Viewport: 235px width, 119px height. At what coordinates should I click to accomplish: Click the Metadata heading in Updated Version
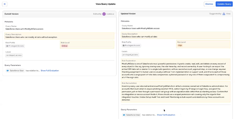(x=125, y=21)
